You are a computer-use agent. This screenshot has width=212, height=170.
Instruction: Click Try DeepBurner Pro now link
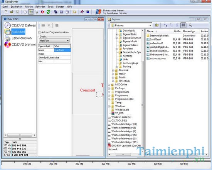[x=115, y=13]
